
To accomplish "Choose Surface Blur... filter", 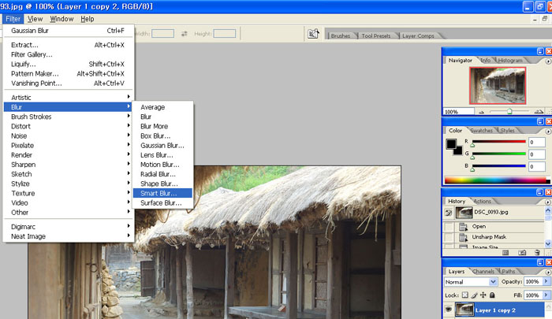I will coord(162,203).
